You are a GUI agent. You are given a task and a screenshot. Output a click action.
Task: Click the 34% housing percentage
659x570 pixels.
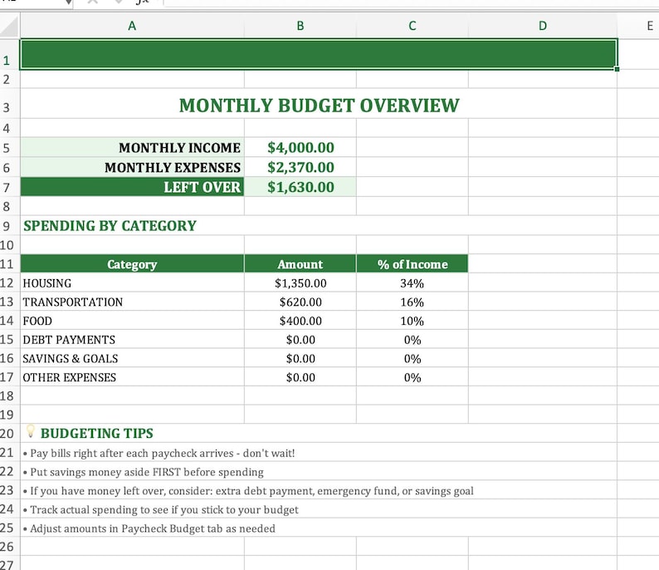click(412, 283)
